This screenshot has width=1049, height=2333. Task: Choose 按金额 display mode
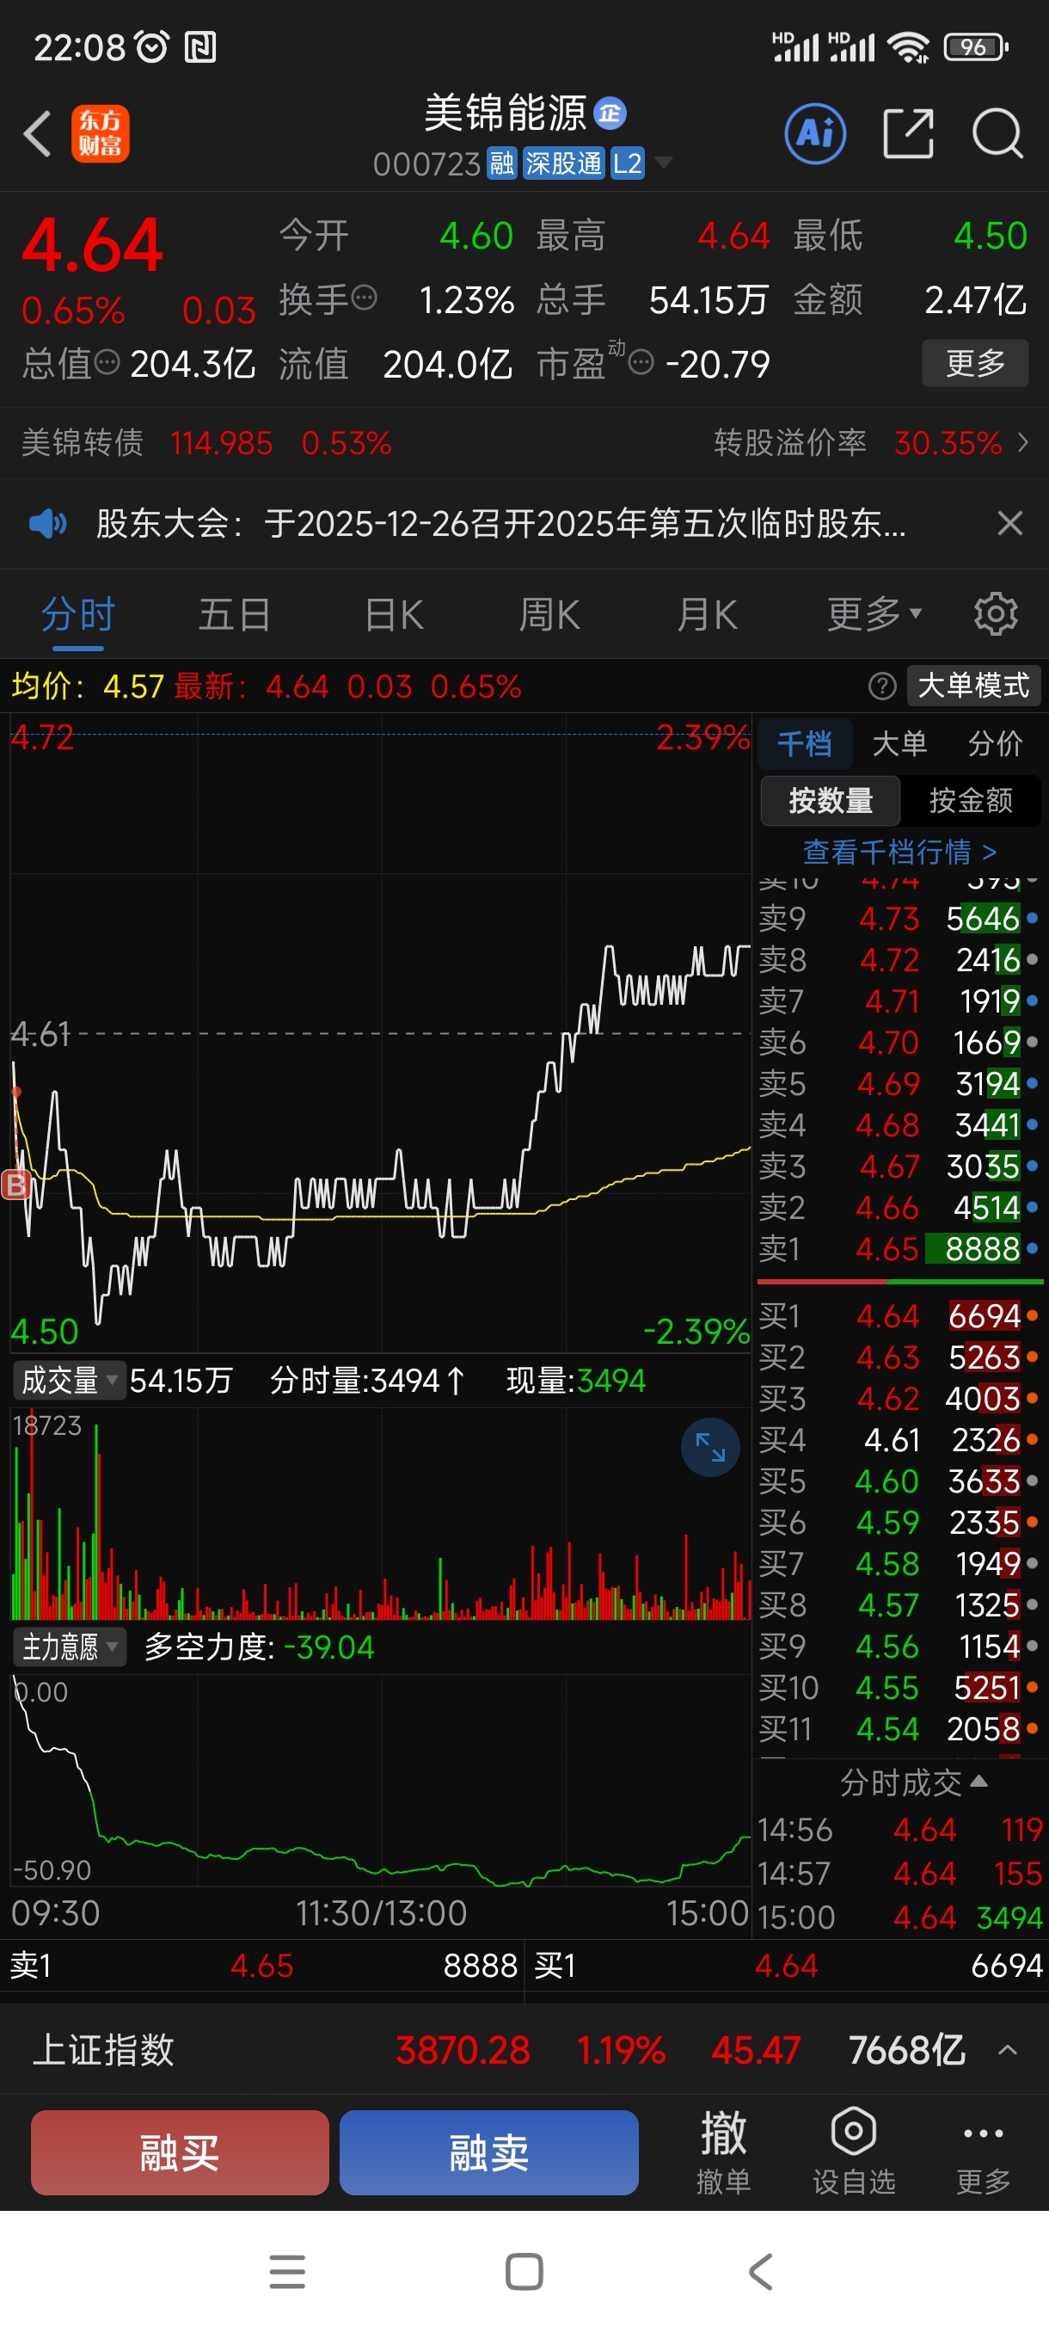(970, 801)
